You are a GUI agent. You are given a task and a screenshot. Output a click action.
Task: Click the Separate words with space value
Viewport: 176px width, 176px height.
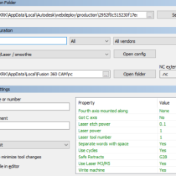click(x=163, y=144)
